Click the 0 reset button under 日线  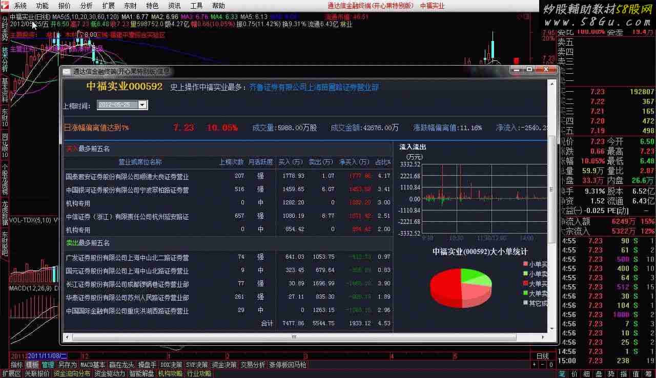pos(550,365)
